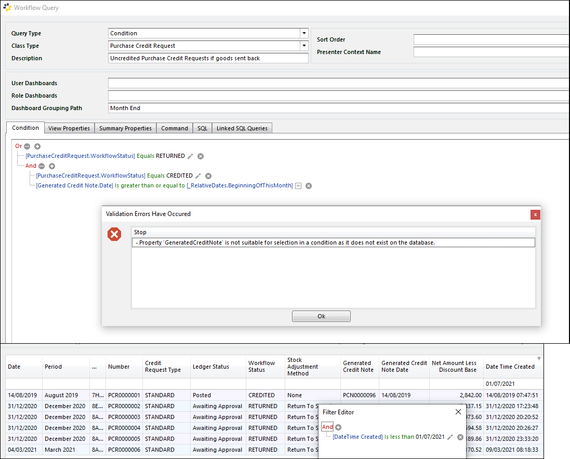This screenshot has width=570, height=459.
Task: Click the Or group operator label
Action: pos(19,146)
